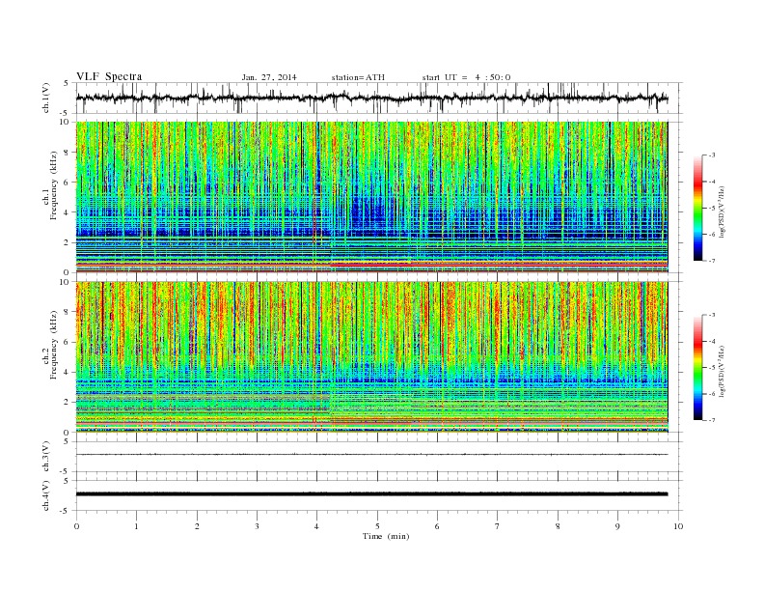The width and height of the screenshot is (764, 591).
Task: Click the "6" minute tick label
Action: pos(437,526)
